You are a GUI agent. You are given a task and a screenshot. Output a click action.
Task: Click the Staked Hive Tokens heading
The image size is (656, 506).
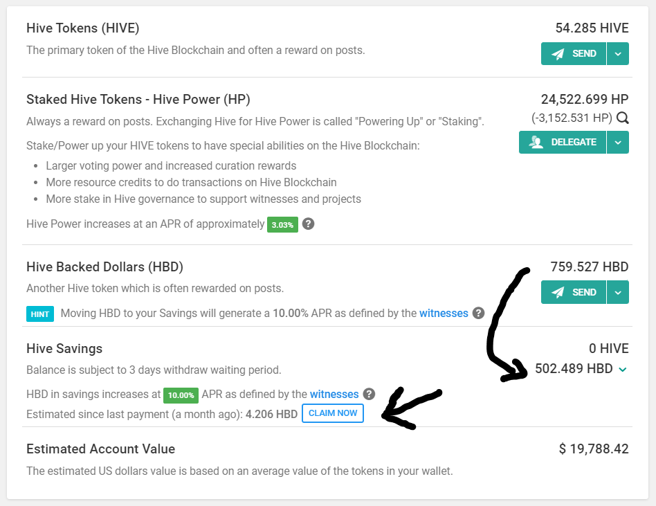click(x=138, y=99)
